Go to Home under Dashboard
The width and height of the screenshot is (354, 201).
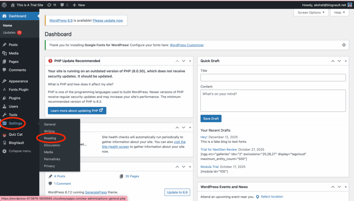(8, 26)
